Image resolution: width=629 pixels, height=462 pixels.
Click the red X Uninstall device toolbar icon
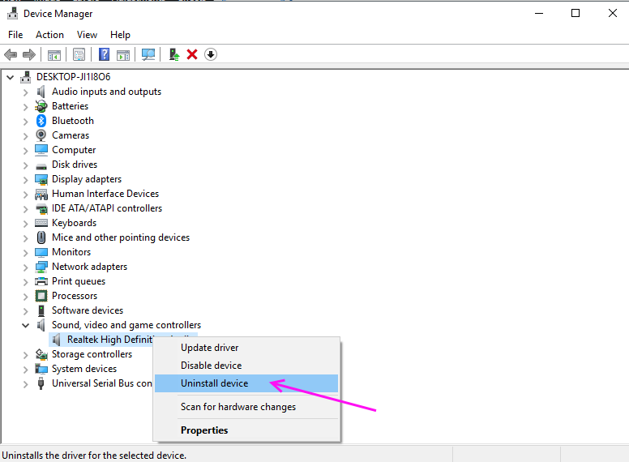(192, 54)
